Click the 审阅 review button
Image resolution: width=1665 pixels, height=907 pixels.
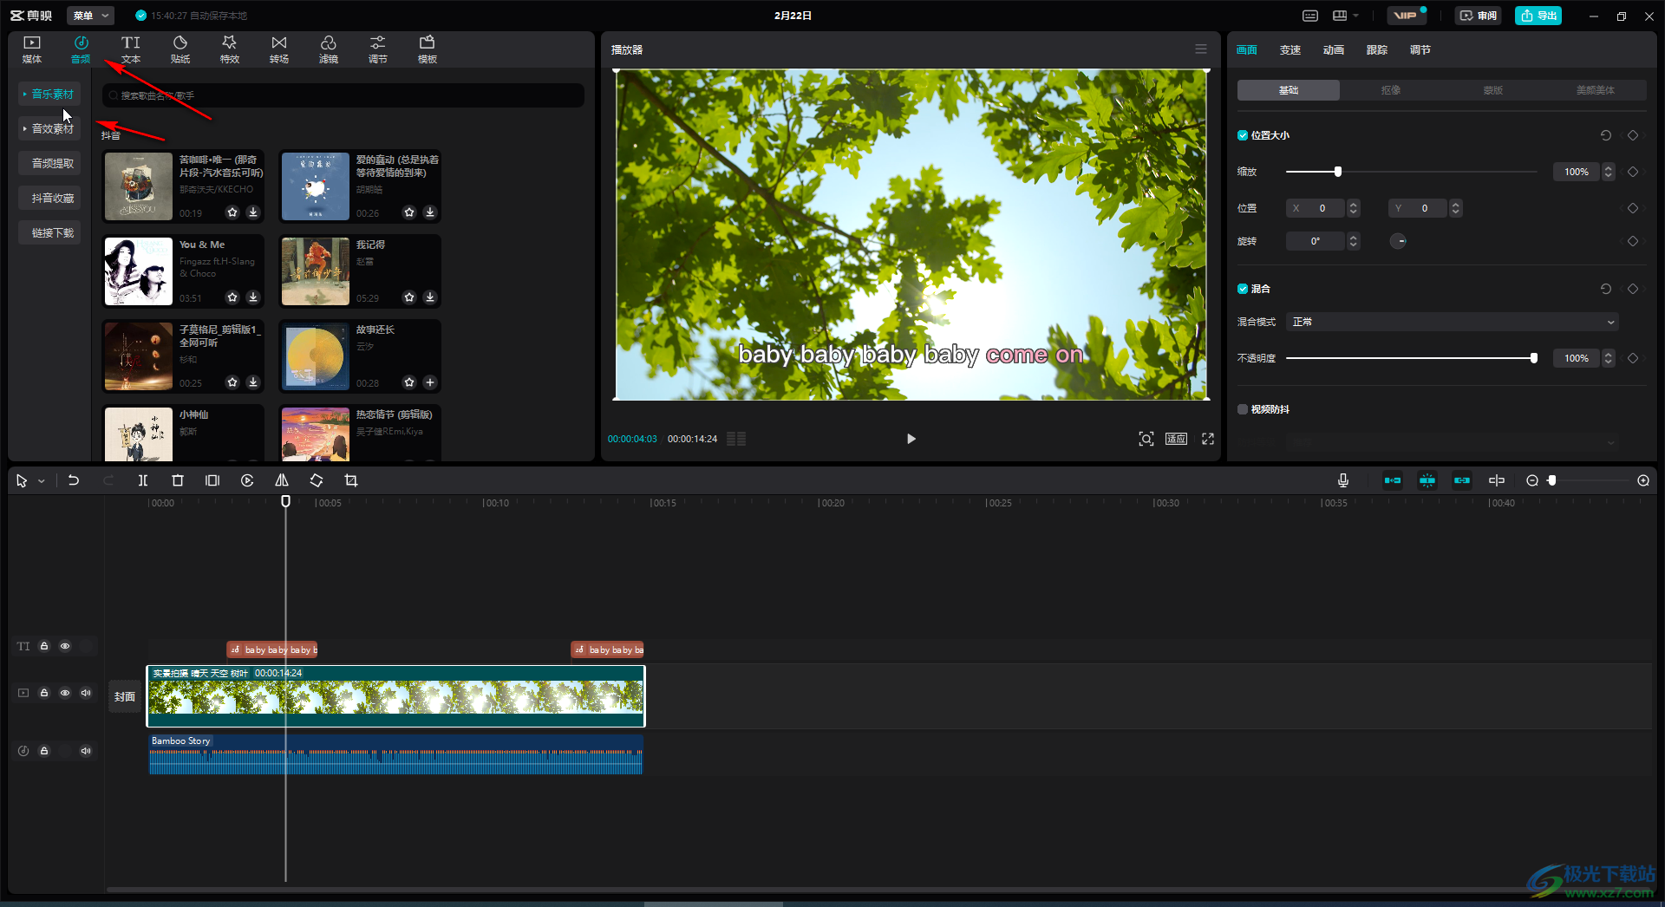[x=1479, y=16]
